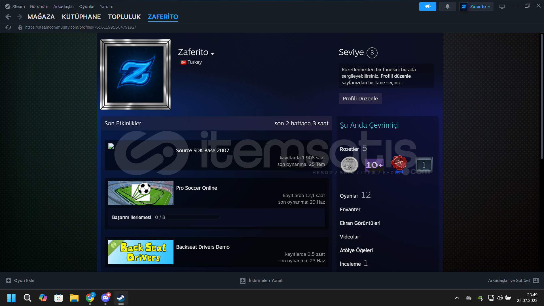Click the Steam logo menu icon
Viewport: 544px width, 306px height.
[8, 6]
